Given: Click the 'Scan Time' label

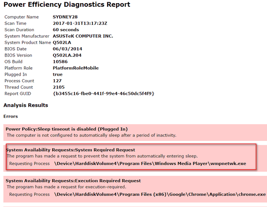Looking at the screenshot, I should 16,23.
